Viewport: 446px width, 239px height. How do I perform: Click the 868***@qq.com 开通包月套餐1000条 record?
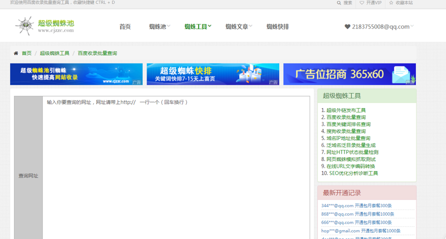click(x=357, y=214)
